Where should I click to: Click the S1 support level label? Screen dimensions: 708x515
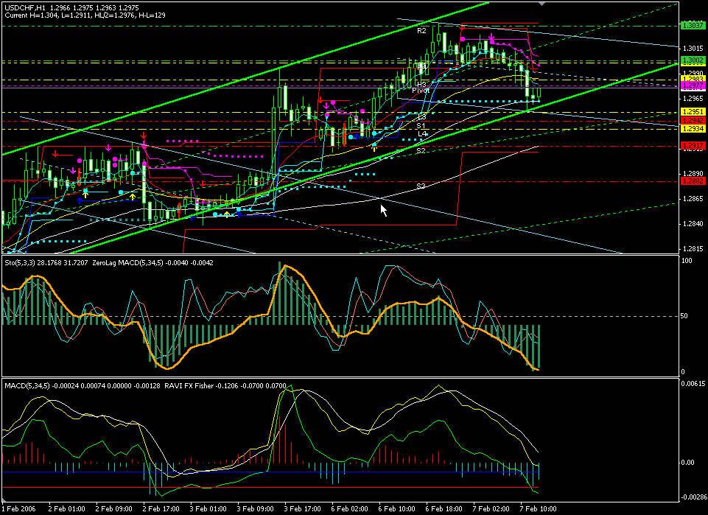421,126
